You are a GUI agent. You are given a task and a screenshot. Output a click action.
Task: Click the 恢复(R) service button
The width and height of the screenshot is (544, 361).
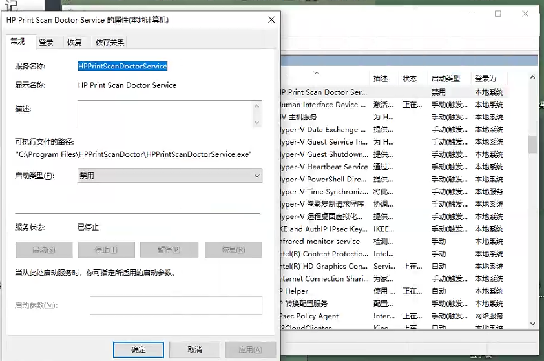(x=233, y=250)
